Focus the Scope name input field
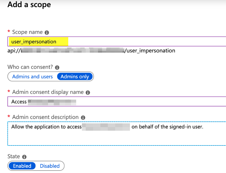226x173 pixels. [136, 42]
